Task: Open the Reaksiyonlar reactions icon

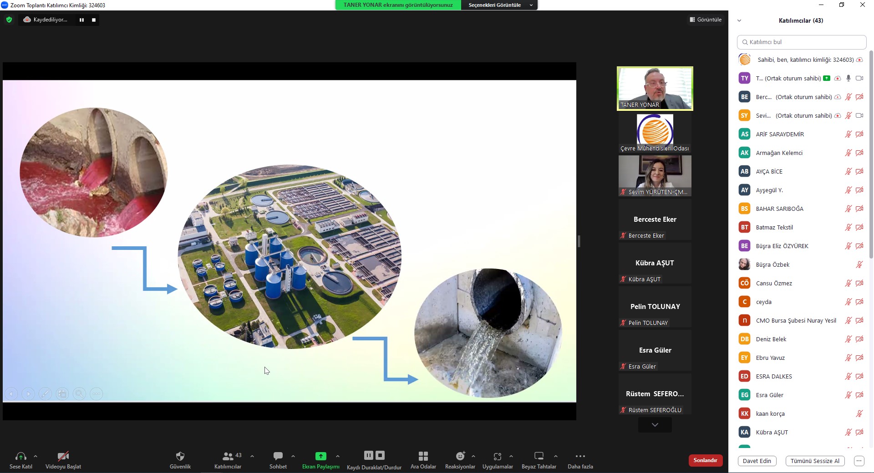Action: pos(460,456)
